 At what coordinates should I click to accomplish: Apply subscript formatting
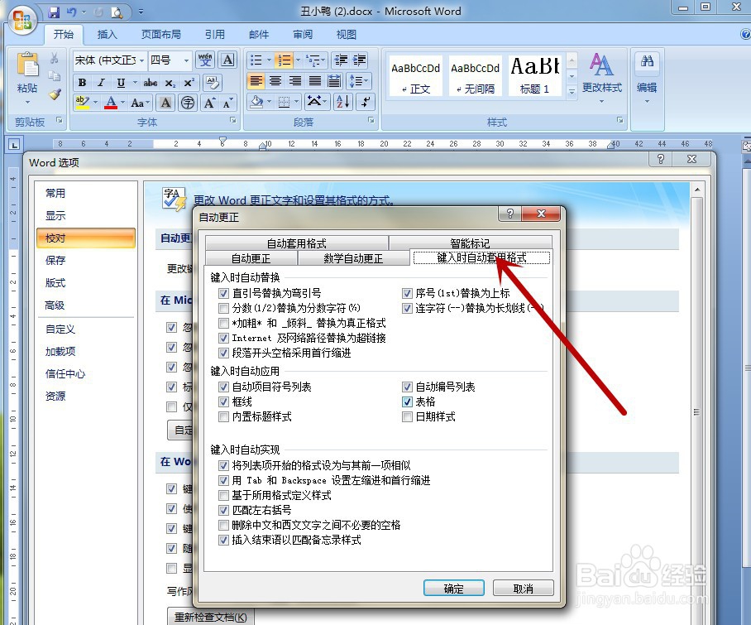(x=171, y=83)
